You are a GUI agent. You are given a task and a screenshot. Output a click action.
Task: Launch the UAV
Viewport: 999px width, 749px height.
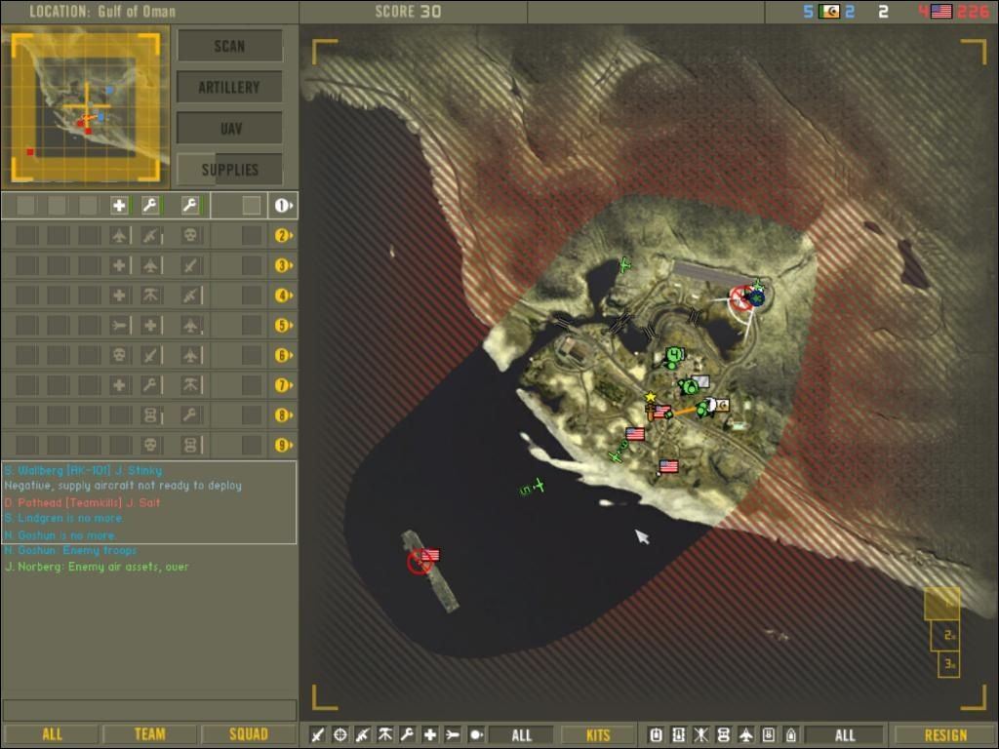[229, 129]
